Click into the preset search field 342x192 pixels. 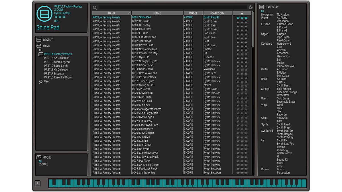(x=173, y=8)
